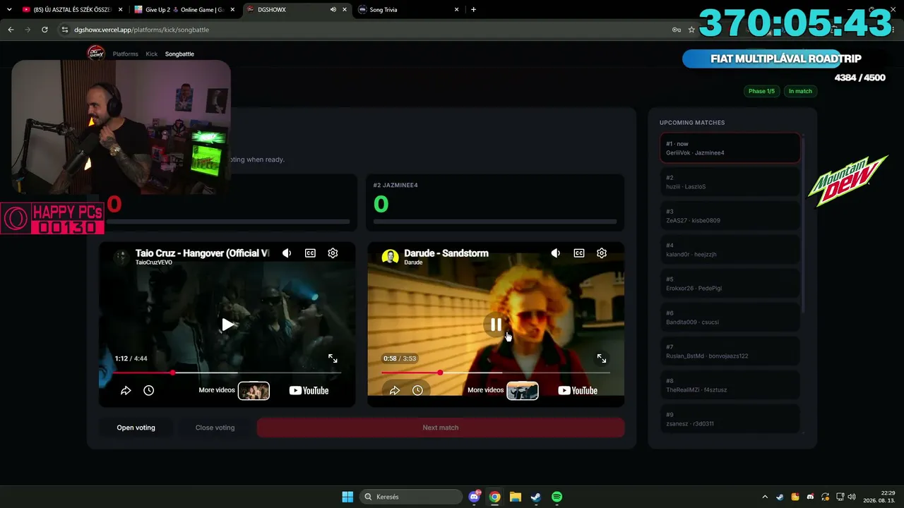904x508 pixels.
Task: Click the DGSHOWX logo
Action: tap(95, 54)
